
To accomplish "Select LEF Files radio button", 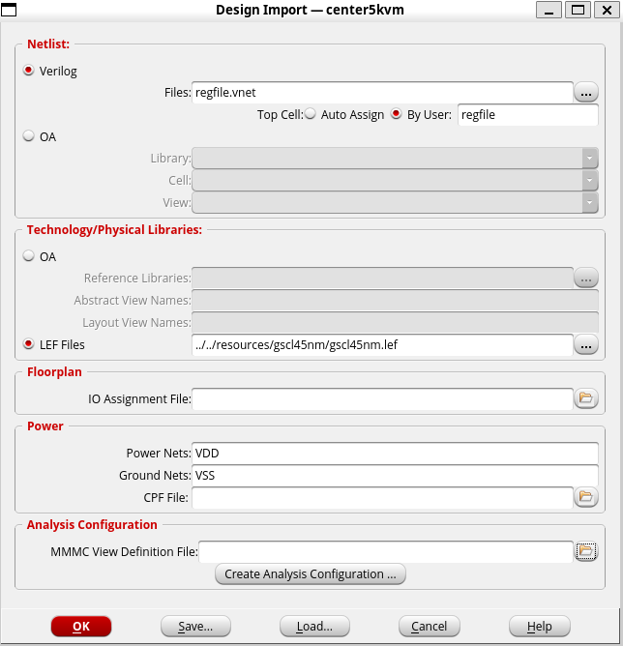I will click(28, 344).
